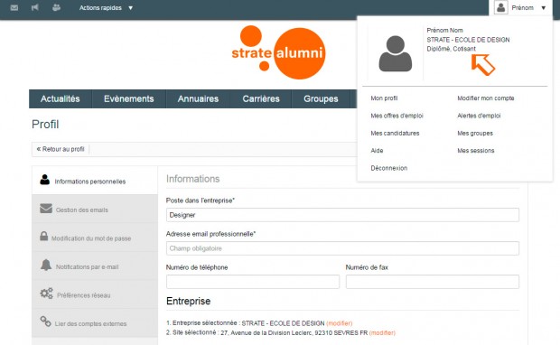
Task: Select Modification du mot de passe tab
Action: click(95, 238)
